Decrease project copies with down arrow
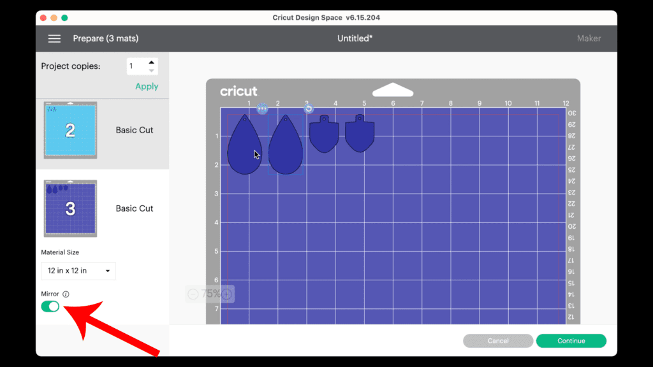This screenshot has width=653, height=367. point(152,70)
